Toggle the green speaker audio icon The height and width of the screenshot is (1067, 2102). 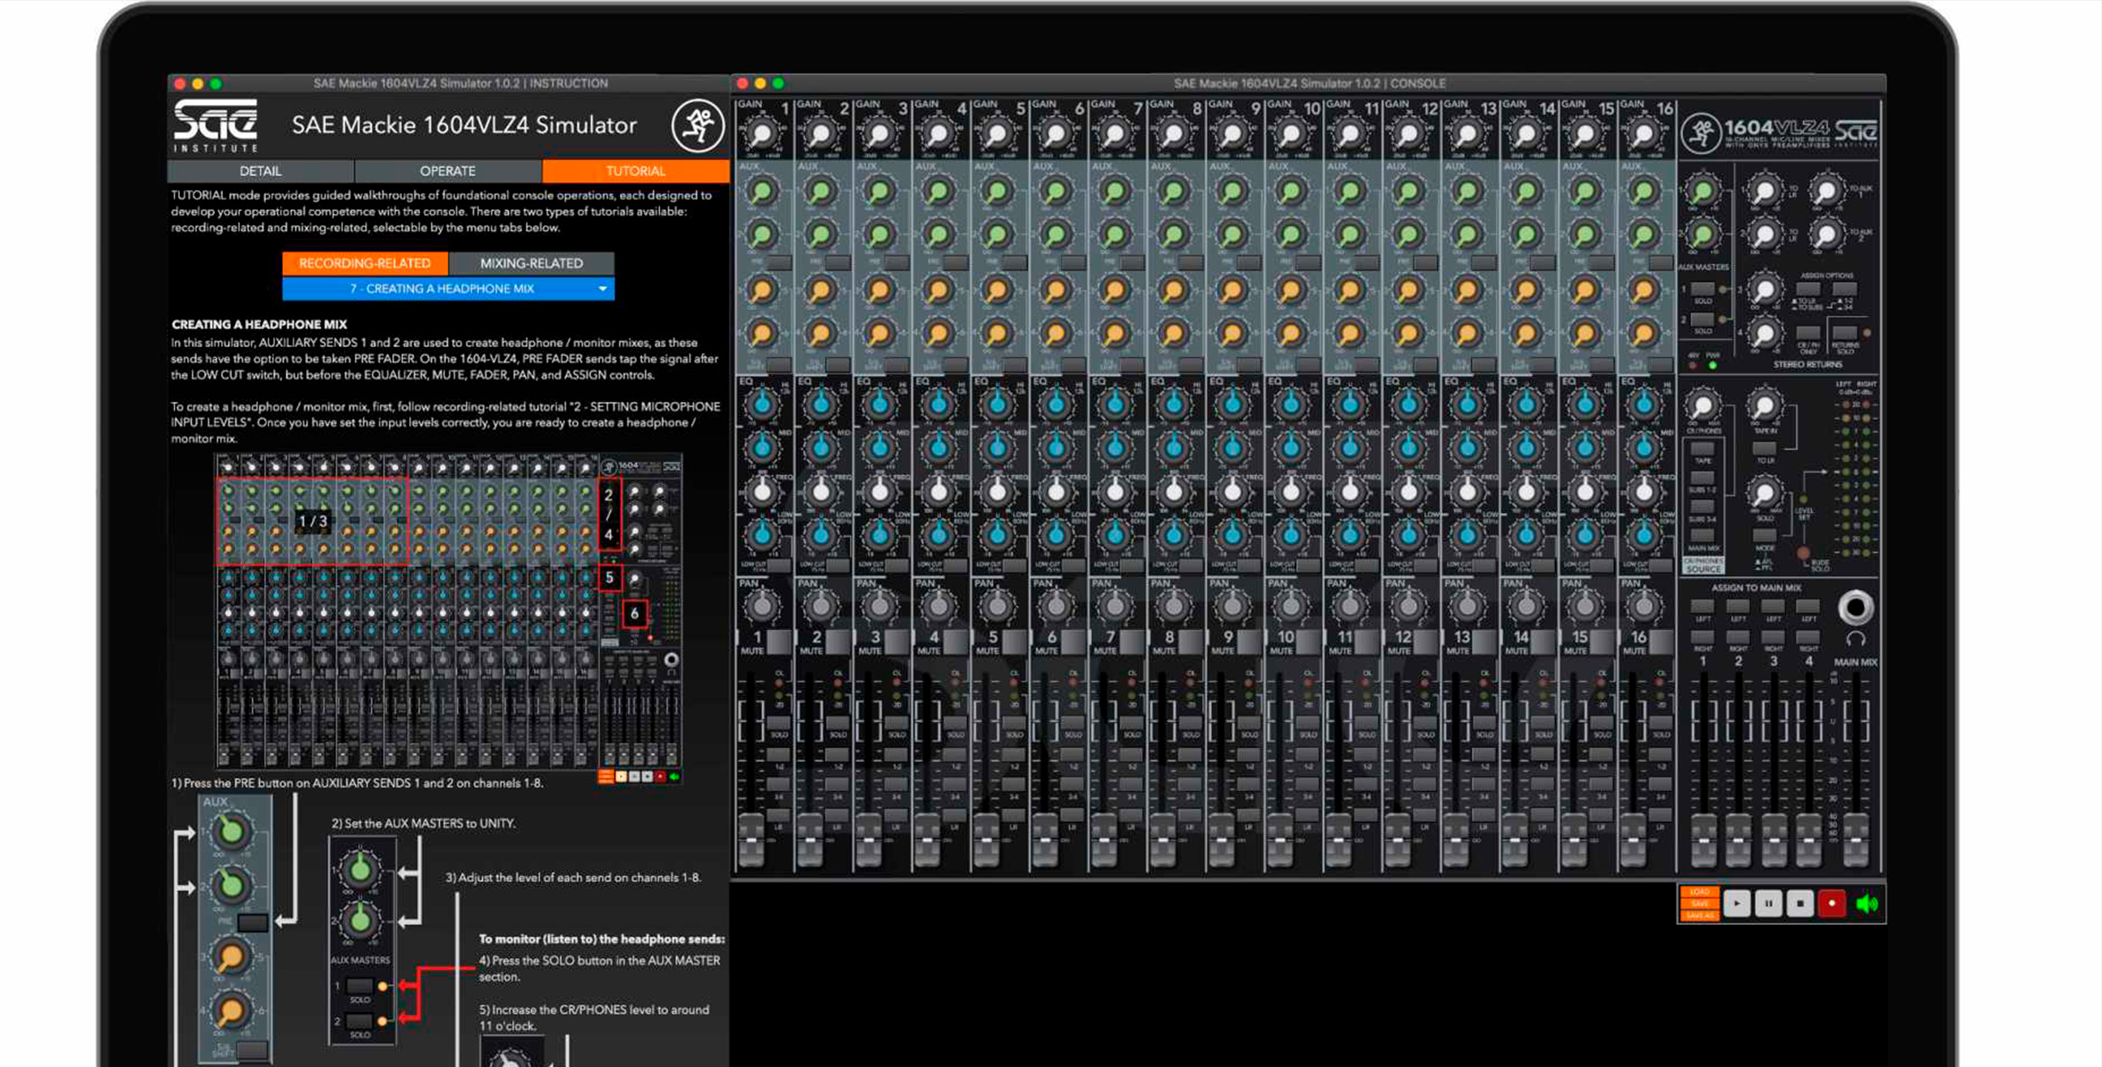pyautogui.click(x=1867, y=903)
